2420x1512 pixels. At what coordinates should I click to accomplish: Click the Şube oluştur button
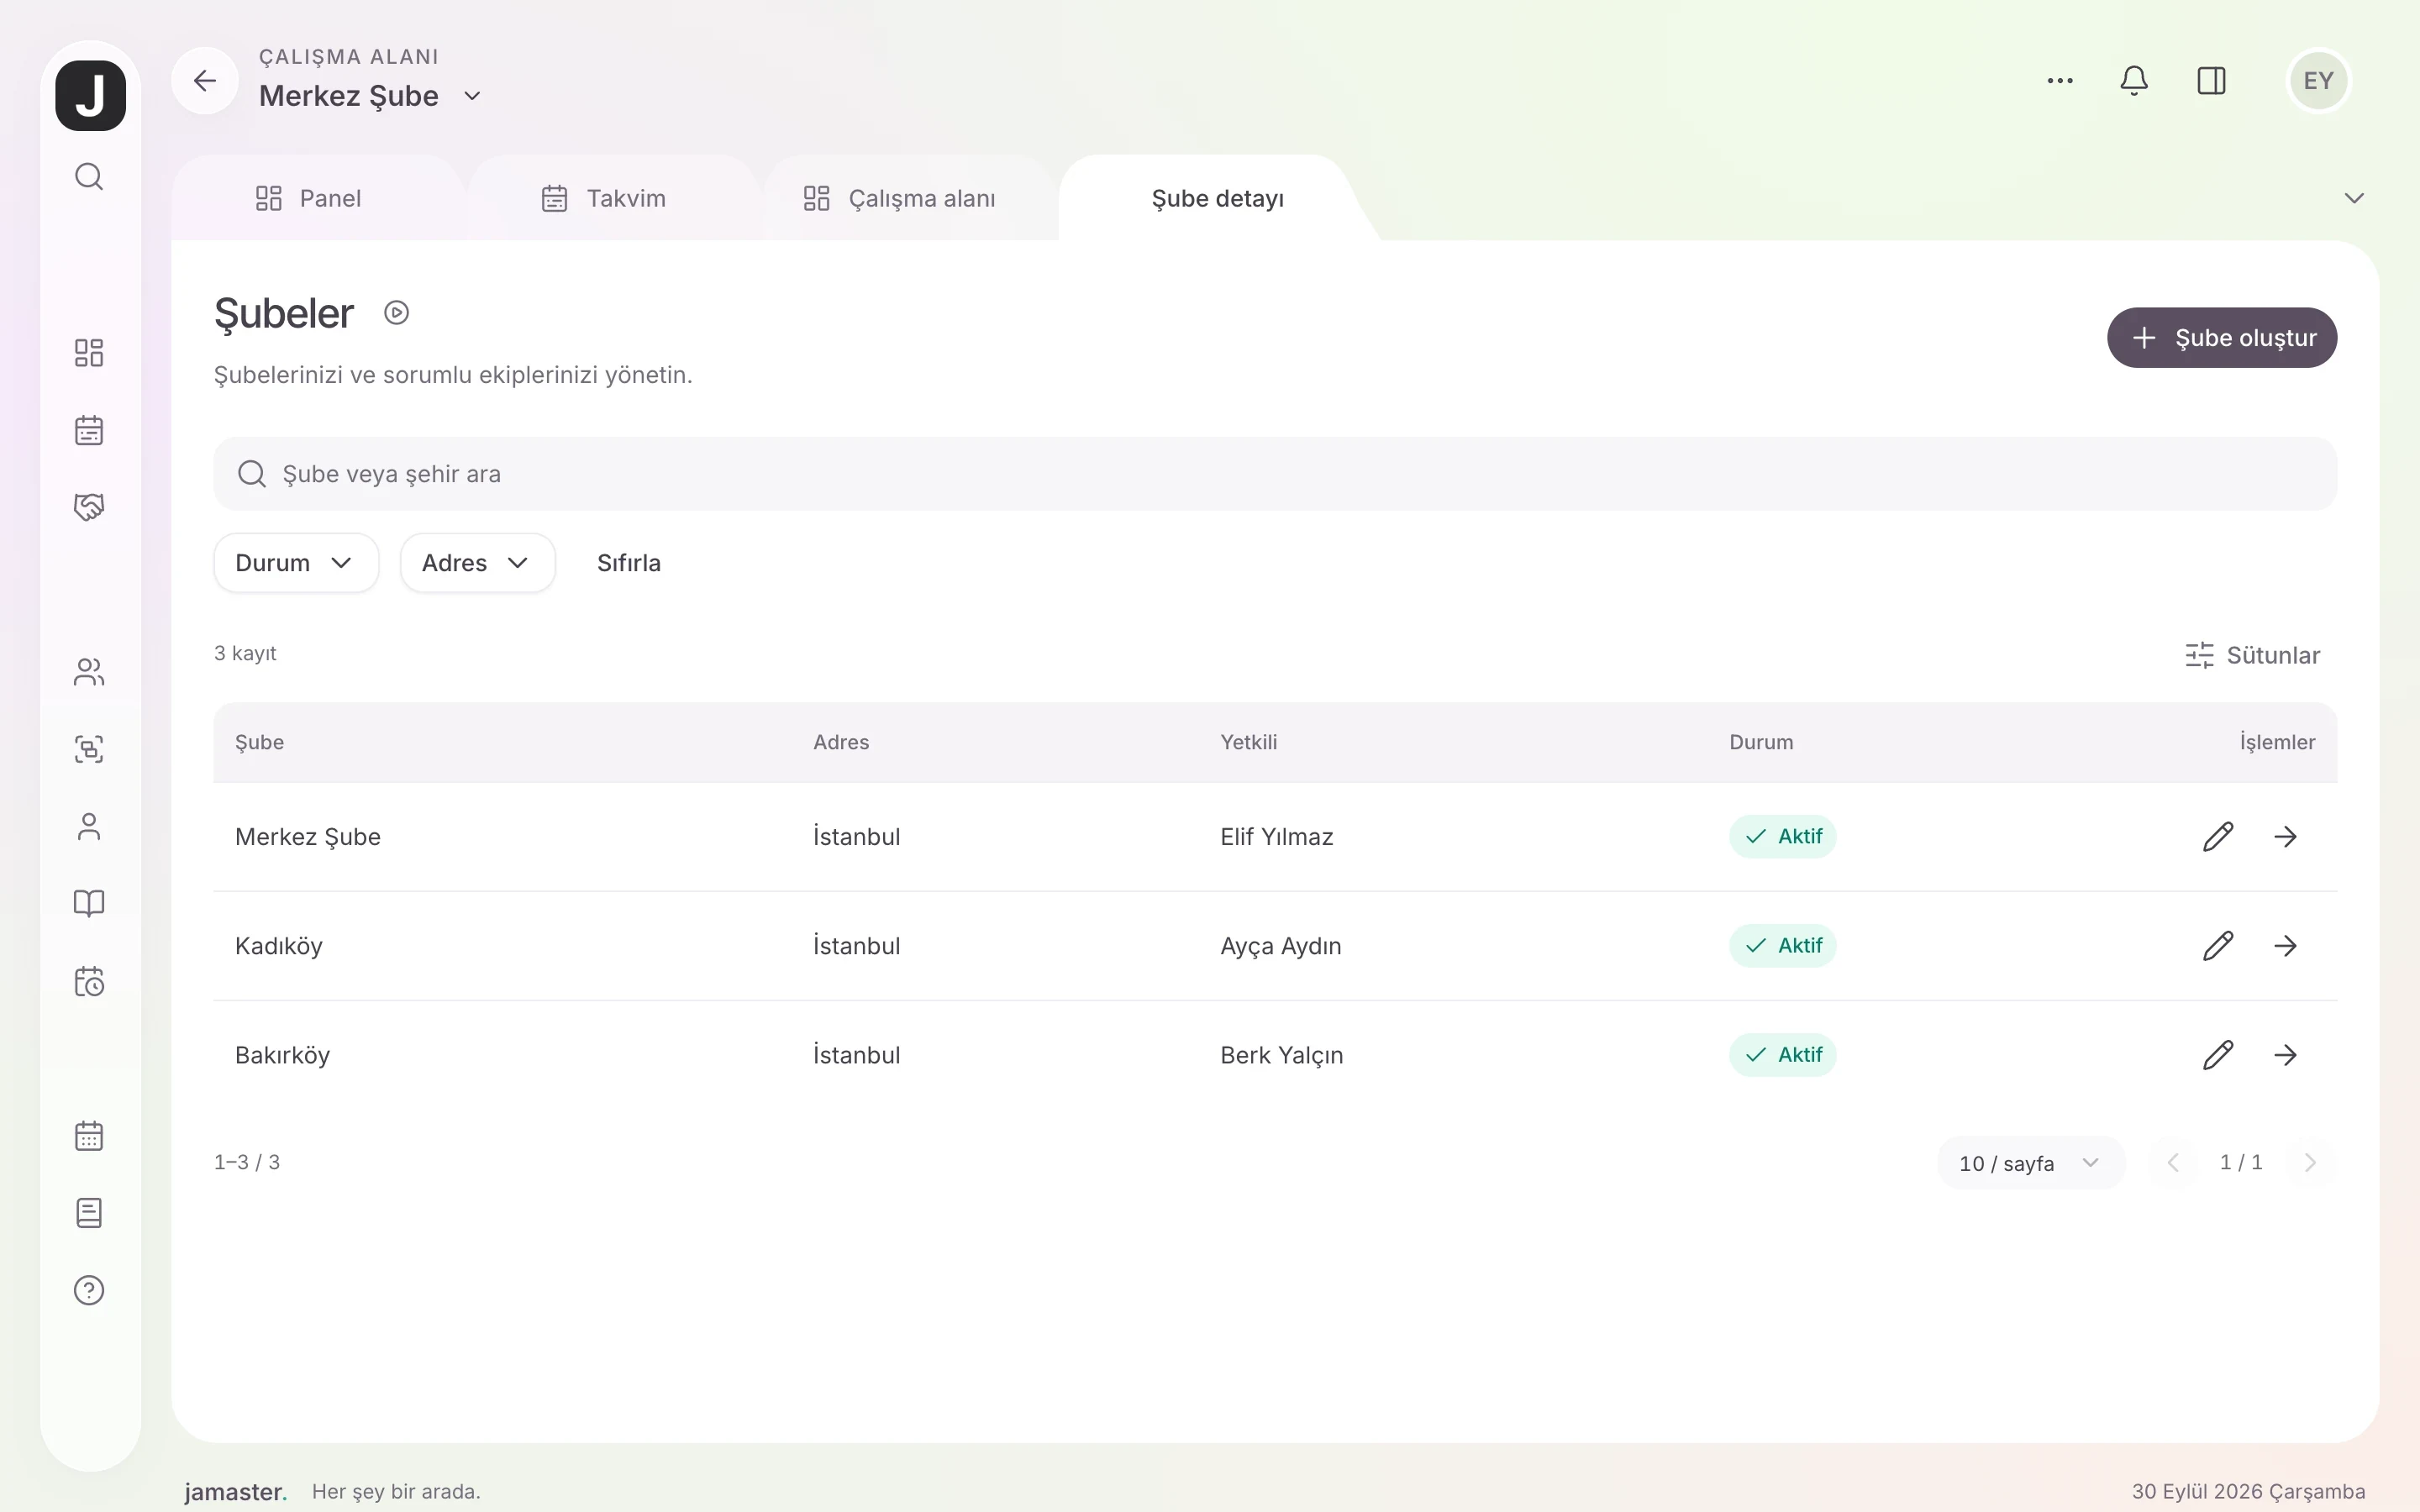pos(2222,338)
